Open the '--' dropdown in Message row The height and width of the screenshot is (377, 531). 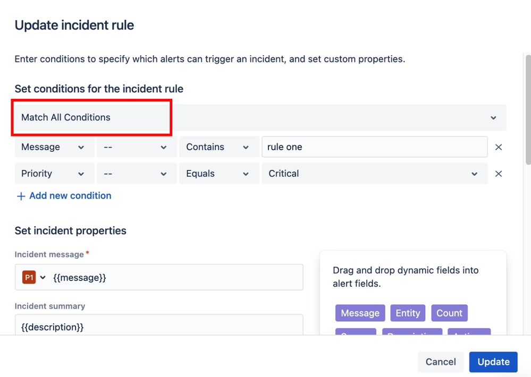pos(136,147)
